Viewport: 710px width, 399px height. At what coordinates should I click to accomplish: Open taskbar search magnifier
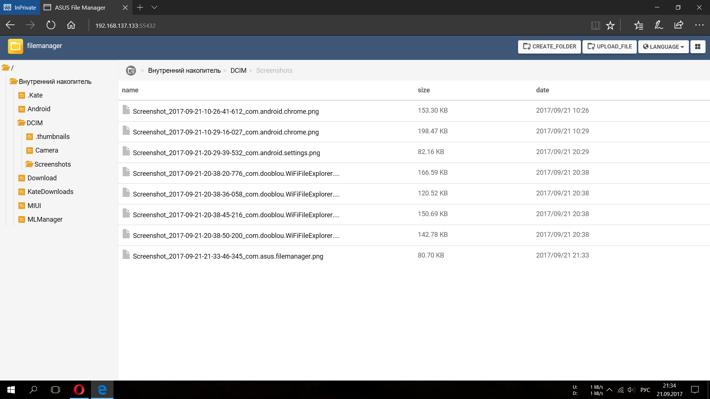(x=33, y=390)
